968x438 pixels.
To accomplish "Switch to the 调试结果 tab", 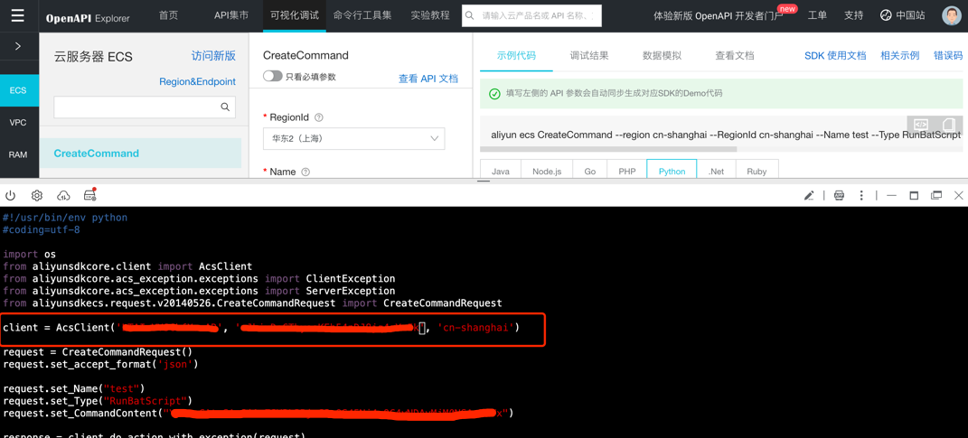I will coord(589,55).
